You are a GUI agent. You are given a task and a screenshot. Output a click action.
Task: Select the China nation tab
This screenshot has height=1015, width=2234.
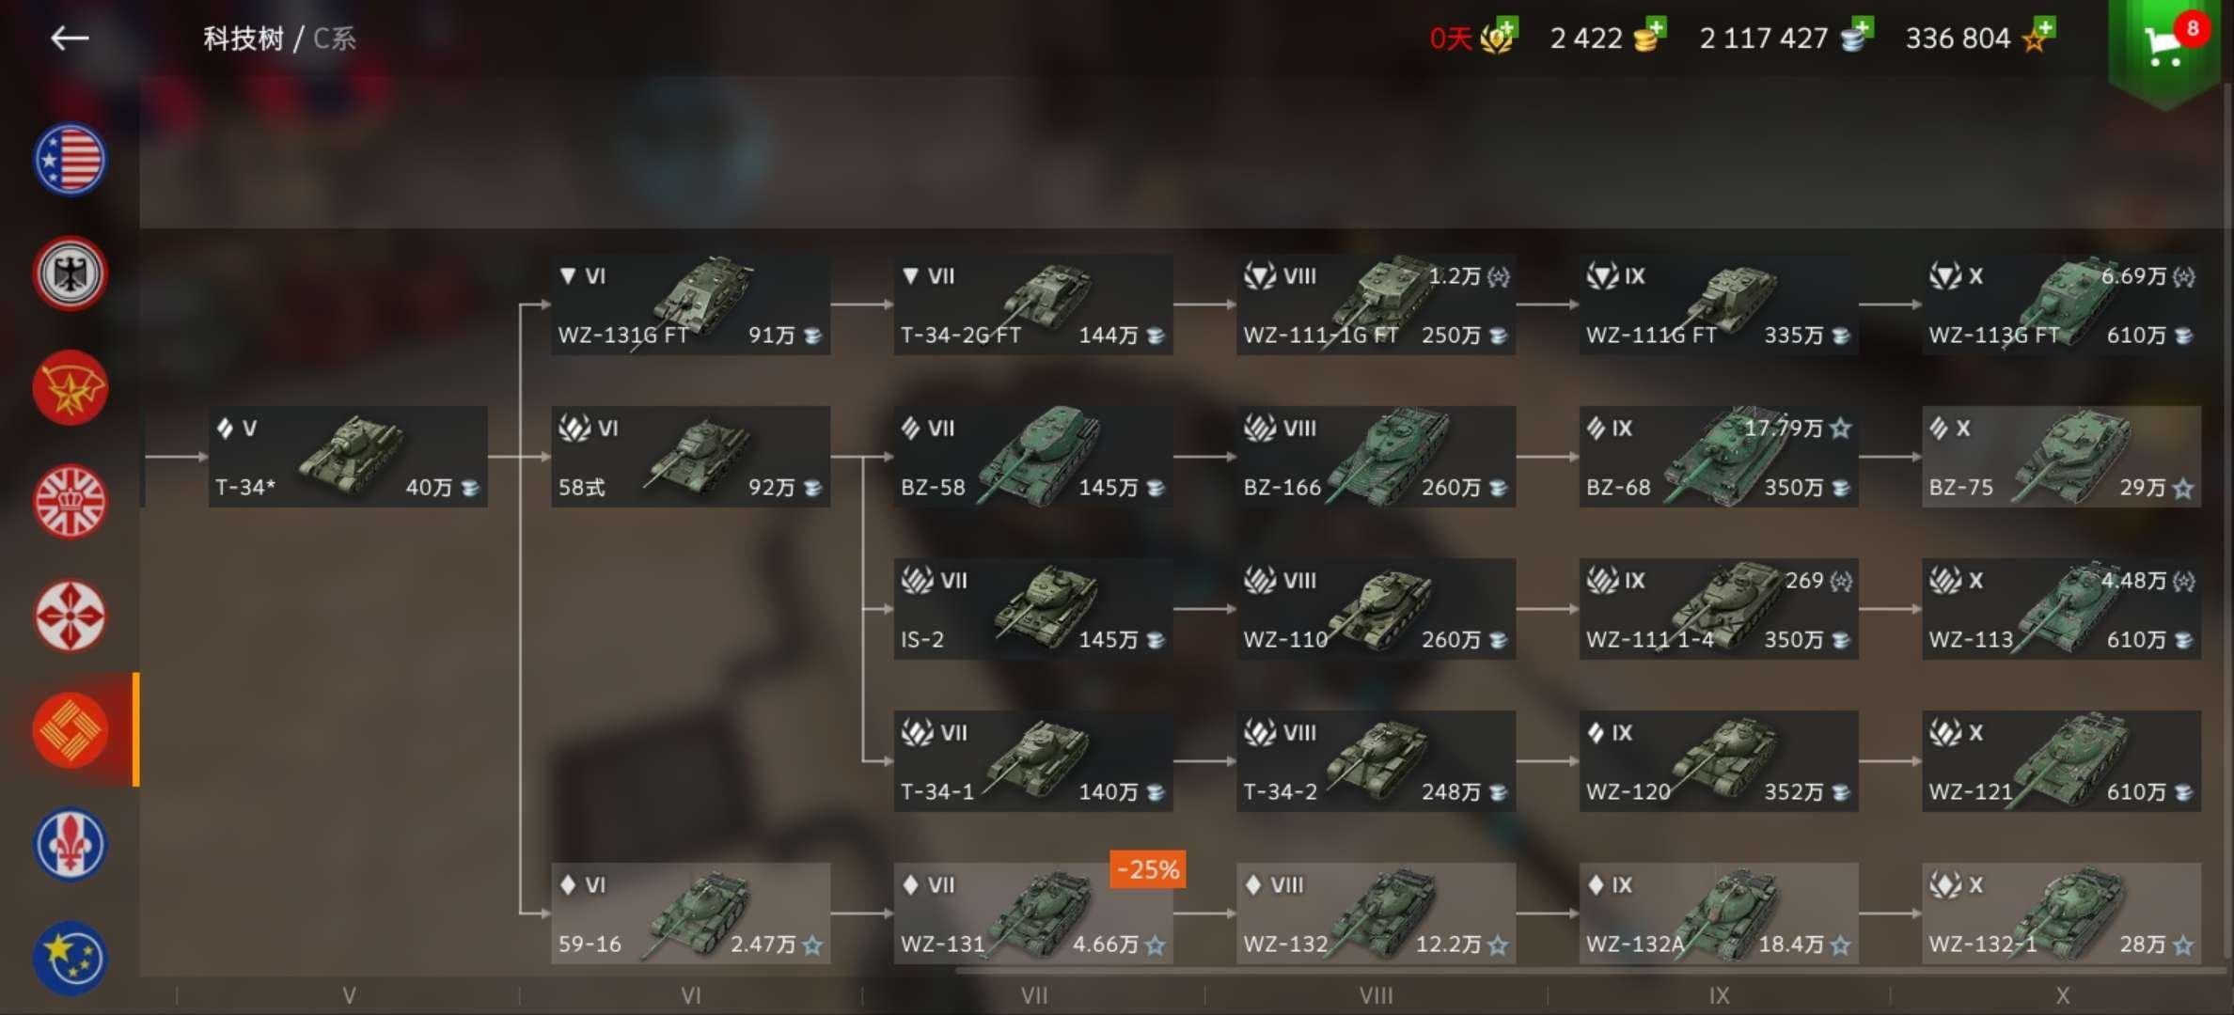(71, 730)
